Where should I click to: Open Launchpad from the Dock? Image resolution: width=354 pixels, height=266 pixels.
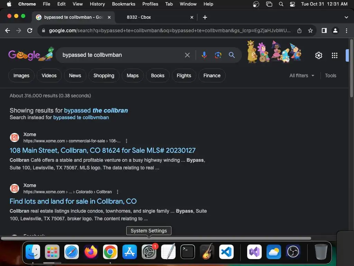(52, 251)
